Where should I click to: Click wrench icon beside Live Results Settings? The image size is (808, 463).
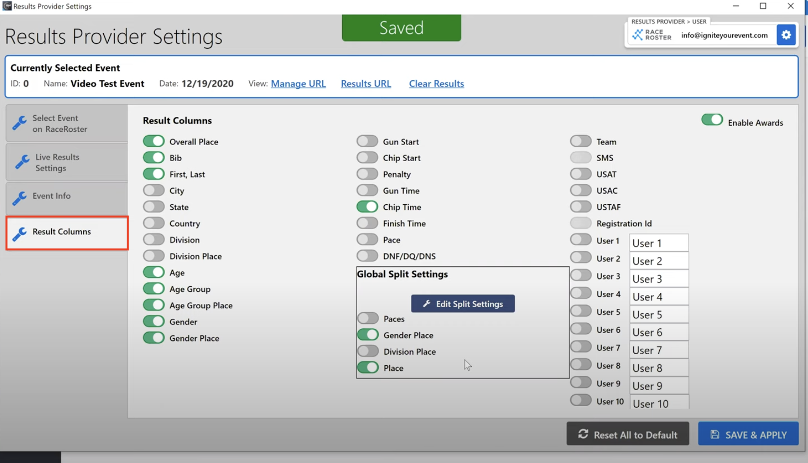tap(22, 162)
